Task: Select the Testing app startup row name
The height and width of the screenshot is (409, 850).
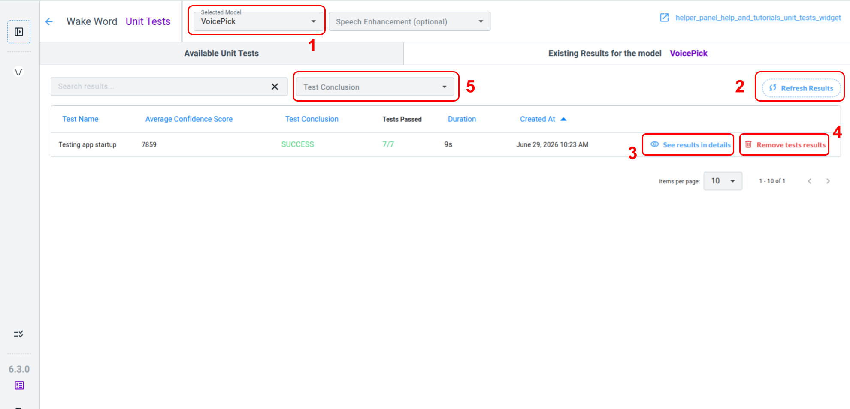Action: (88, 144)
